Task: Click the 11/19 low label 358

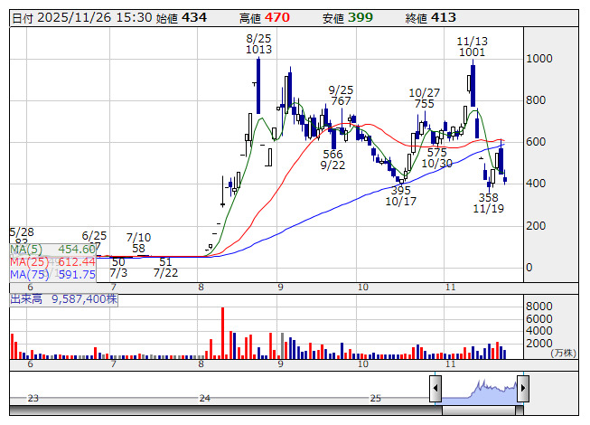Action: (x=488, y=197)
